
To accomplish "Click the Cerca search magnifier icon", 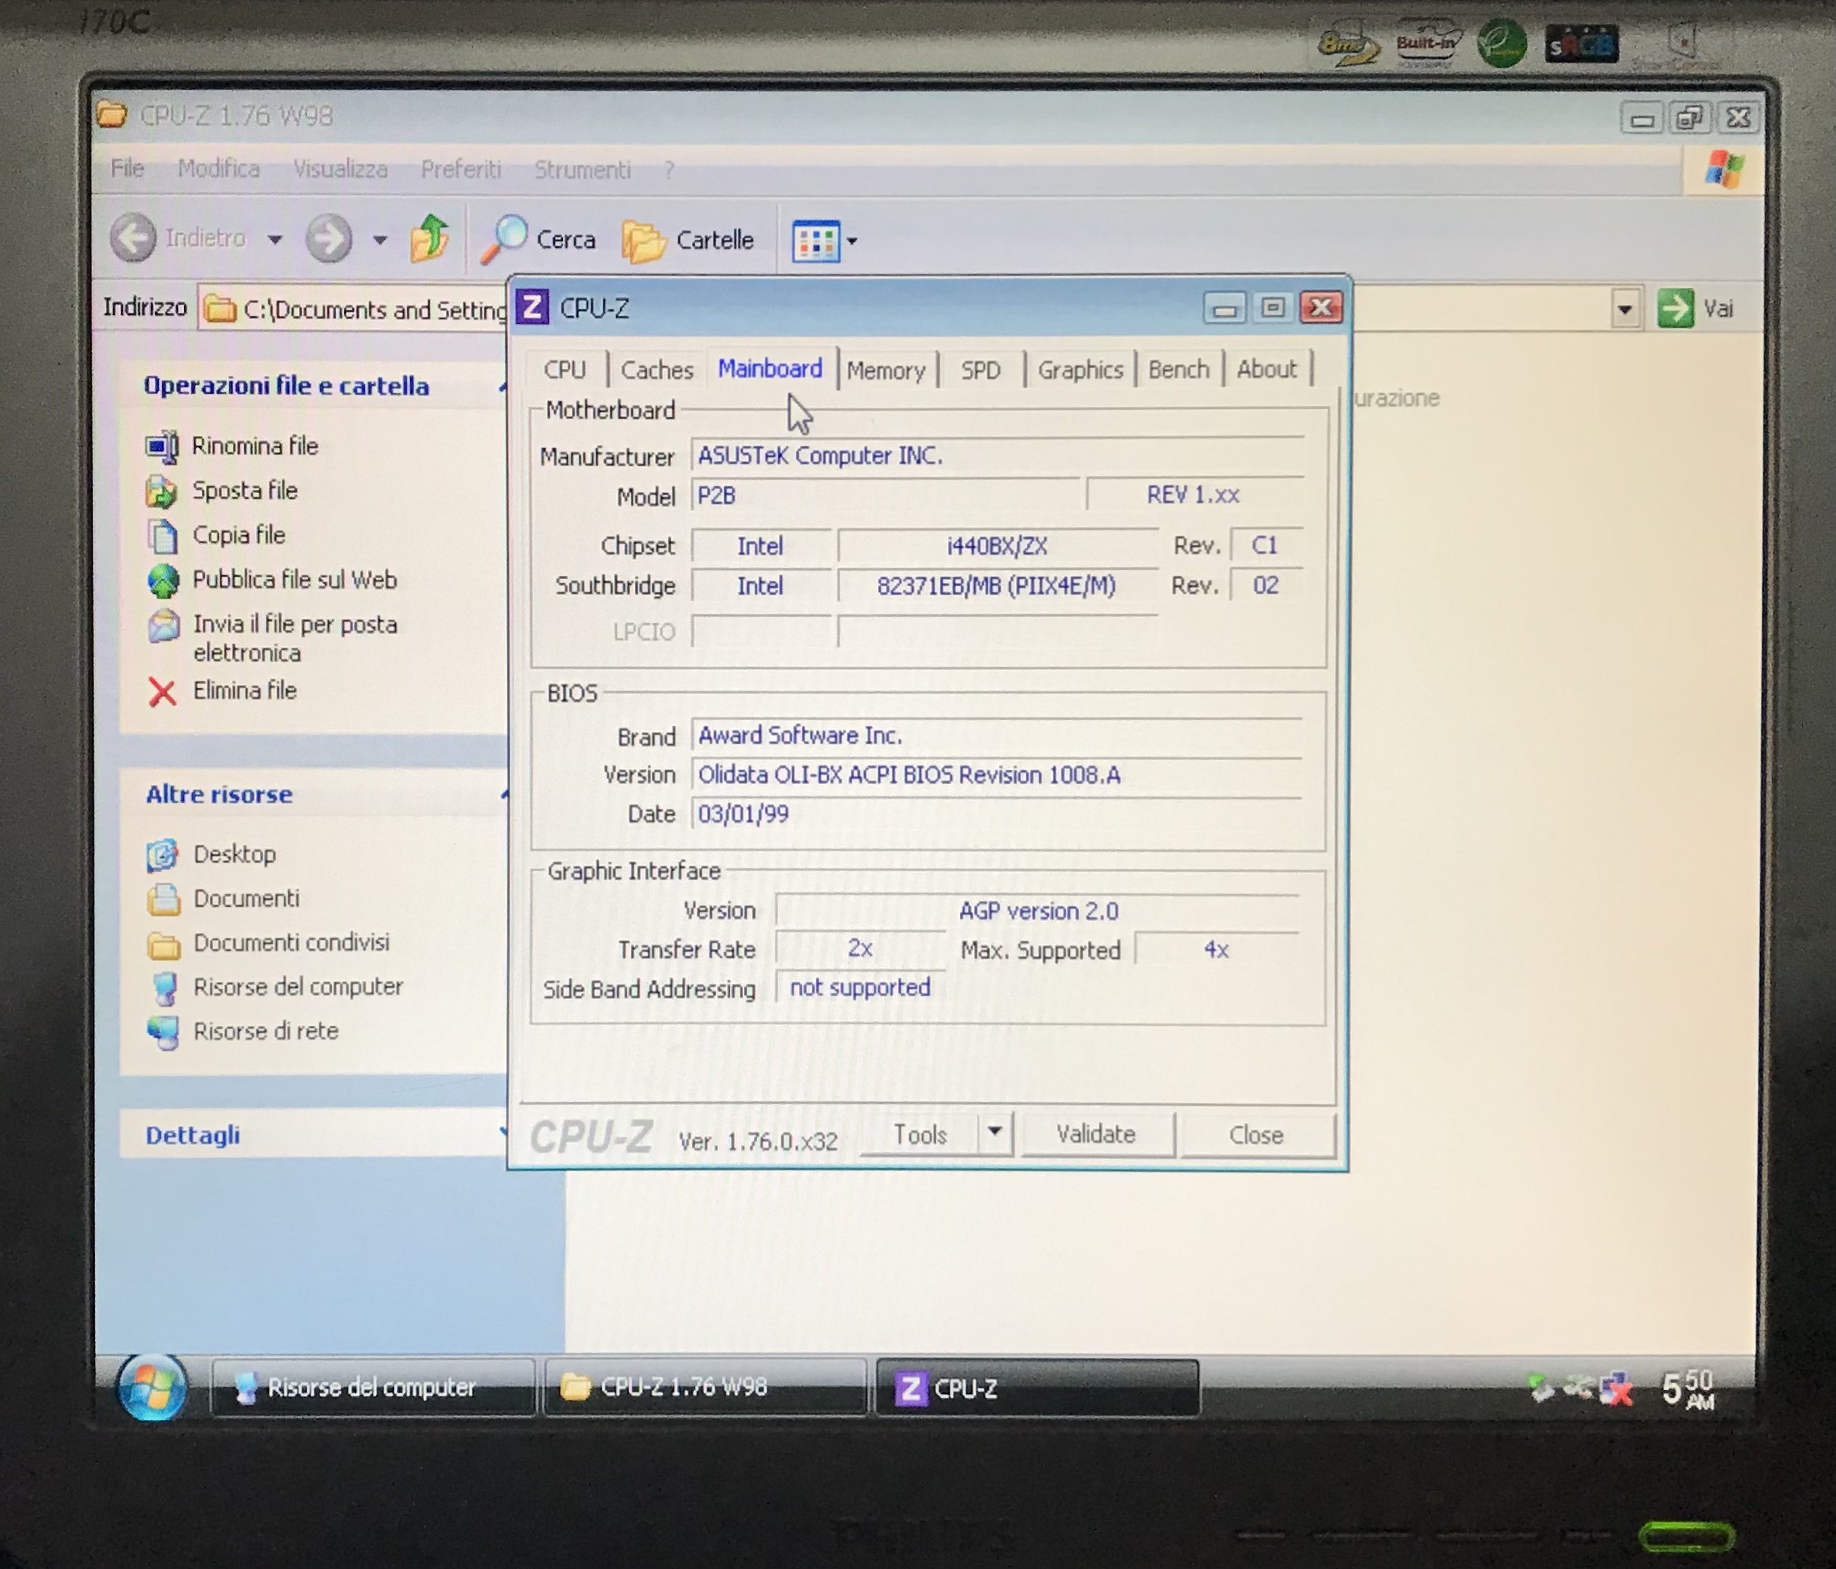I will pyautogui.click(x=505, y=238).
